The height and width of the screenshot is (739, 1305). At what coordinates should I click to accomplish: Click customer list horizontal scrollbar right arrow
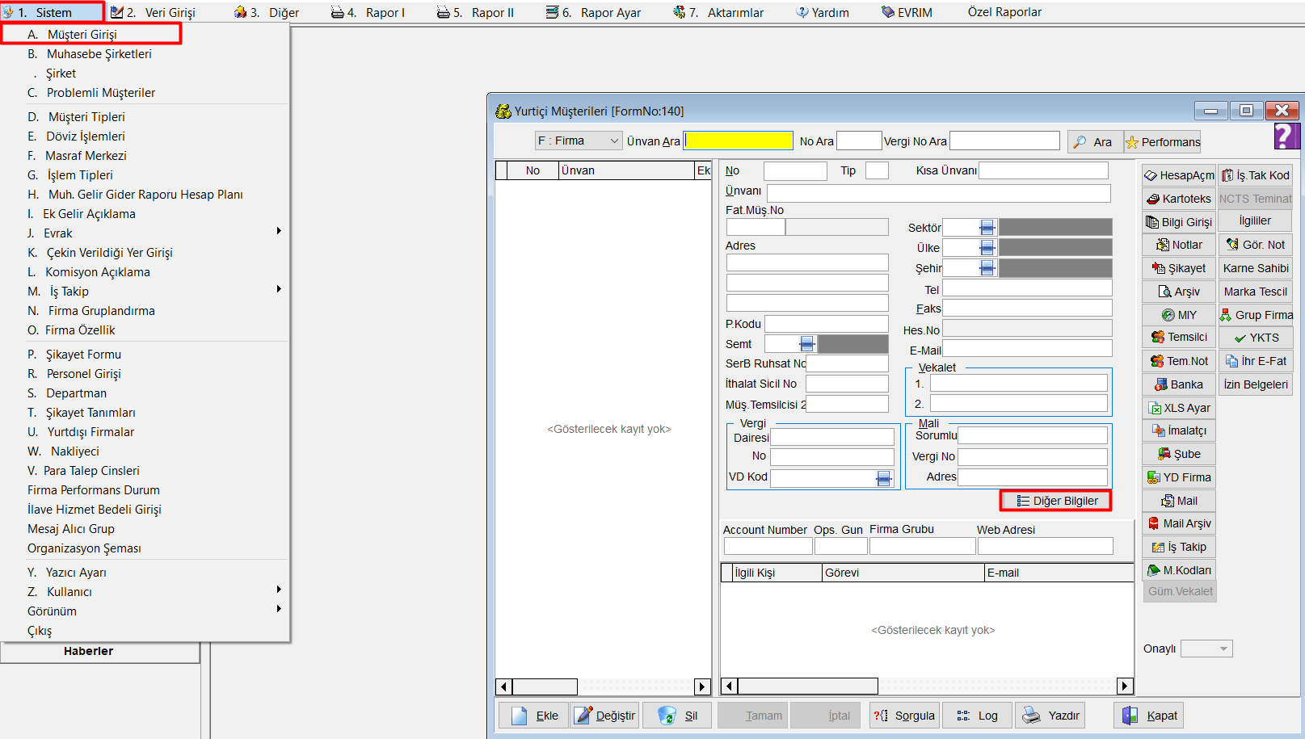(x=702, y=687)
